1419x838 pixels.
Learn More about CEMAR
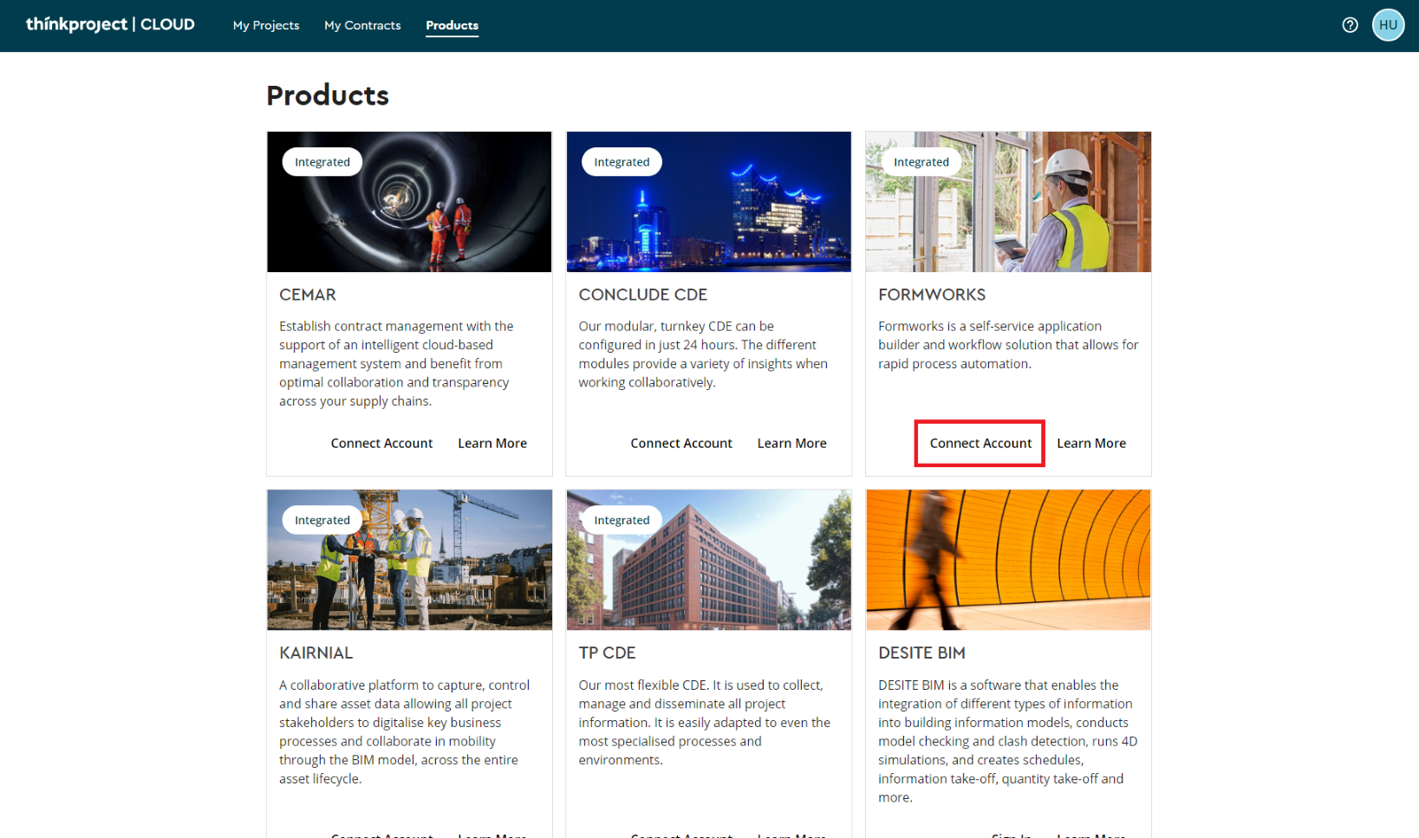coord(492,443)
